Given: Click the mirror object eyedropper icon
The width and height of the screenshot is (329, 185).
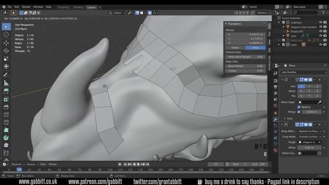Looking at the screenshot, I should pyautogui.click(x=319, y=102).
